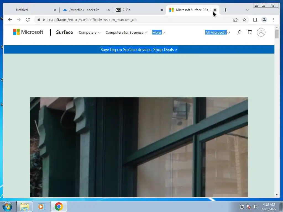The image size is (283, 212).
Task: Open a new browser tab
Action: (x=226, y=10)
